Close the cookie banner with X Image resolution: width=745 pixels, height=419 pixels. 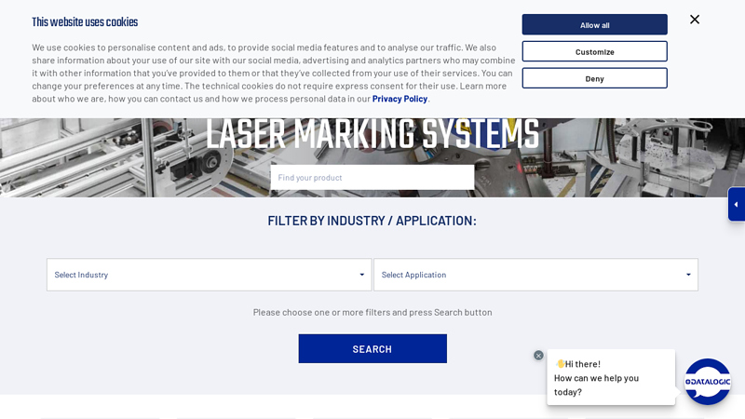pos(695,20)
